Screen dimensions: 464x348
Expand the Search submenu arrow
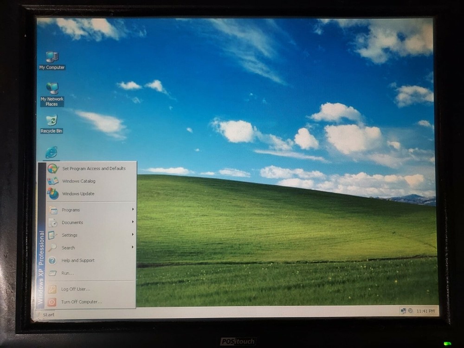[133, 247]
